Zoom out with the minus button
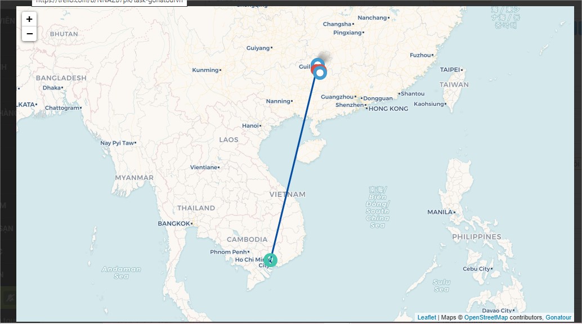 [29, 34]
